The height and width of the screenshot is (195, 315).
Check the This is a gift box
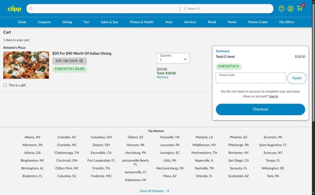point(5,85)
